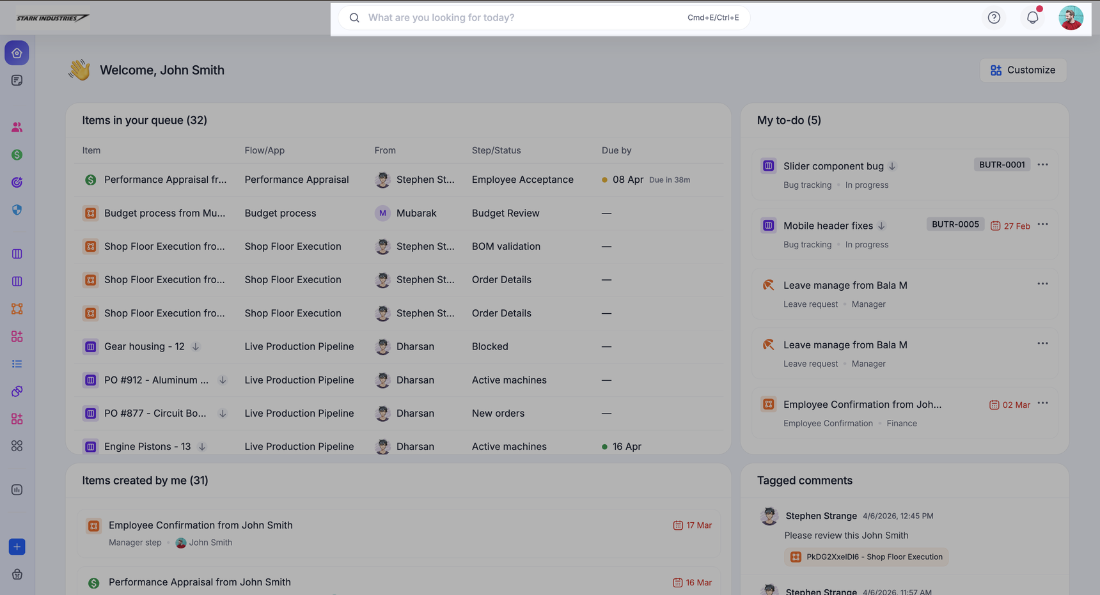Image resolution: width=1100 pixels, height=595 pixels.
Task: Open Performance Appraisal item in queue
Action: pyautogui.click(x=165, y=180)
